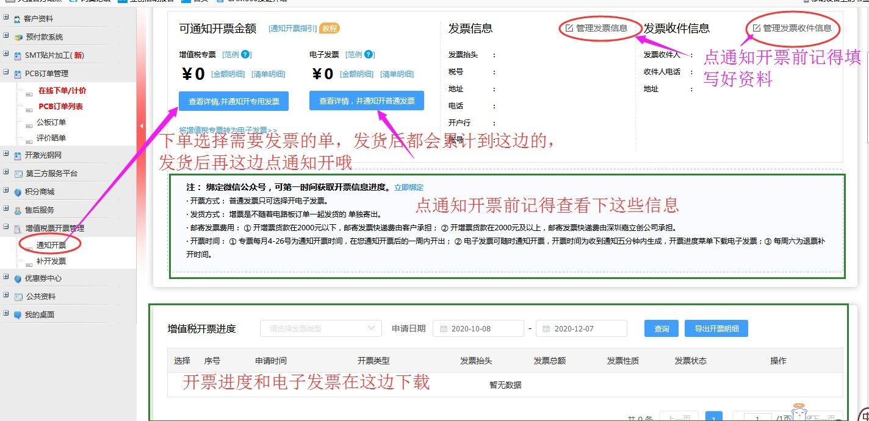Click the 我的桌面 chat icon
Screen dimensions: 869x421
tap(18, 315)
